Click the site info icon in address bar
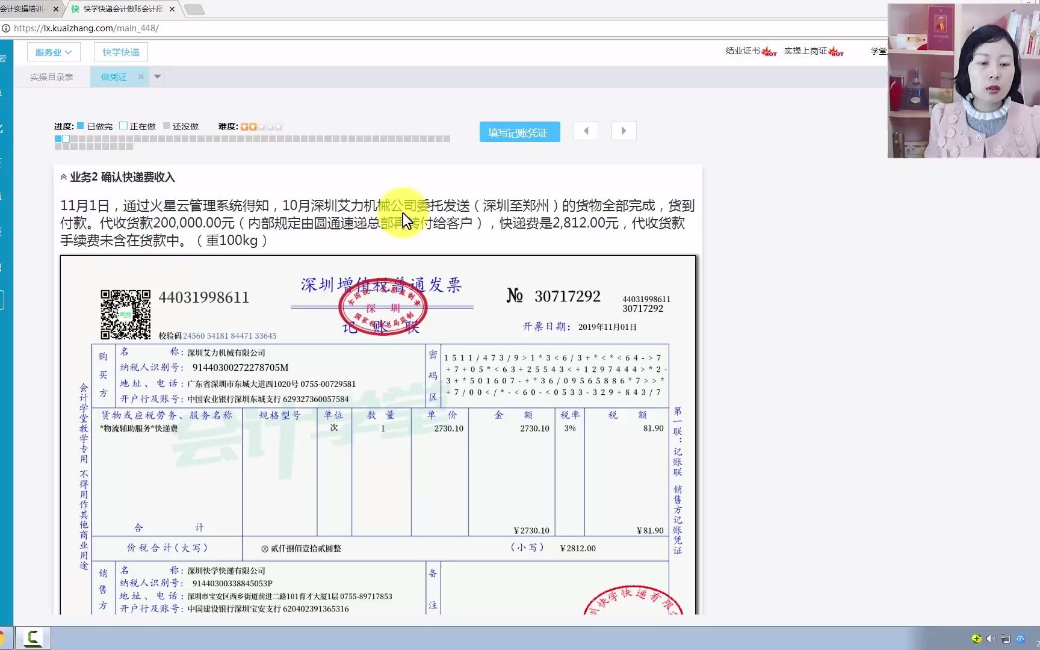1040x650 pixels. tap(6, 28)
